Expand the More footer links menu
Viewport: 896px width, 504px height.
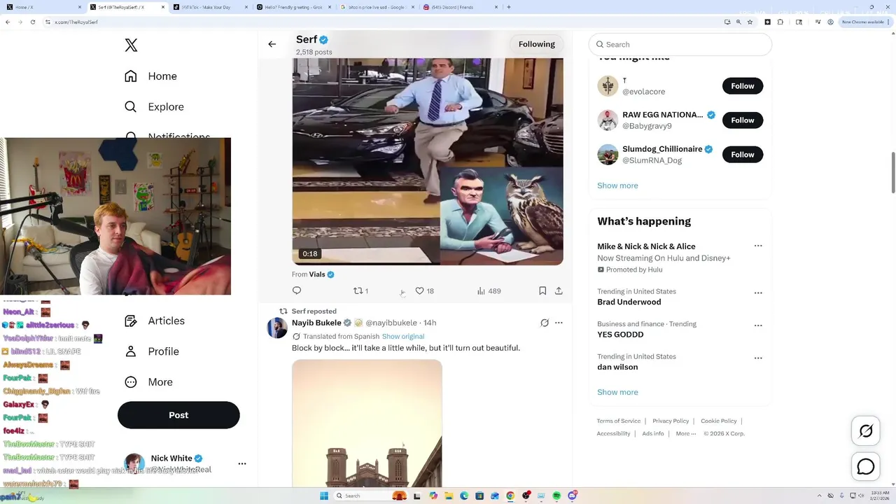point(686,433)
